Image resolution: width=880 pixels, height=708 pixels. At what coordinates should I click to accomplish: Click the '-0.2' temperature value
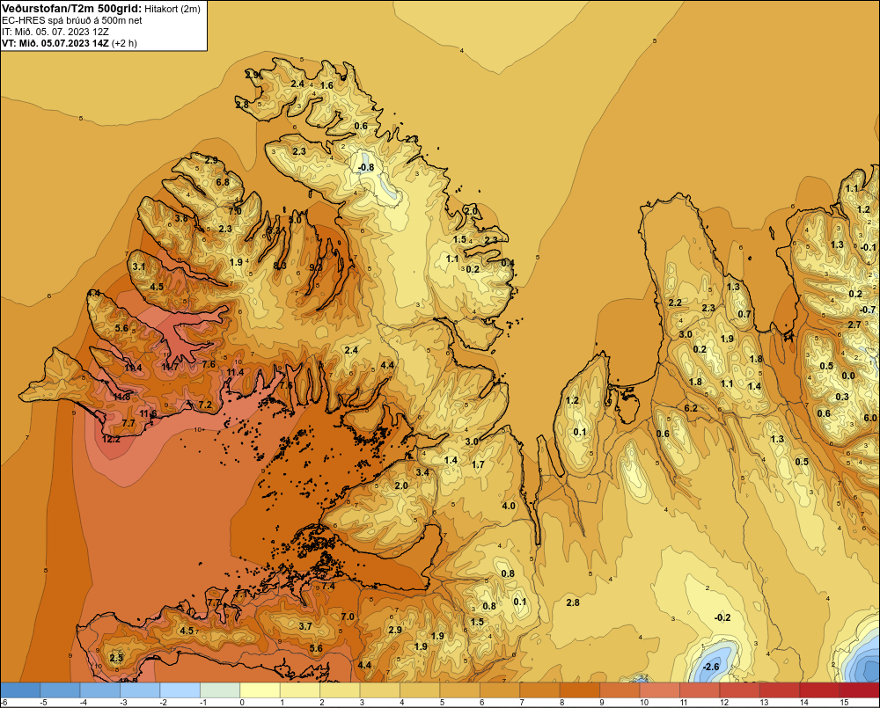click(x=722, y=617)
